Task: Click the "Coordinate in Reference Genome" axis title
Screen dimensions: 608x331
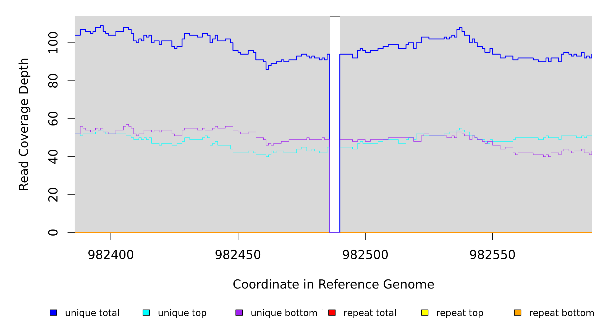Action: pyautogui.click(x=333, y=284)
